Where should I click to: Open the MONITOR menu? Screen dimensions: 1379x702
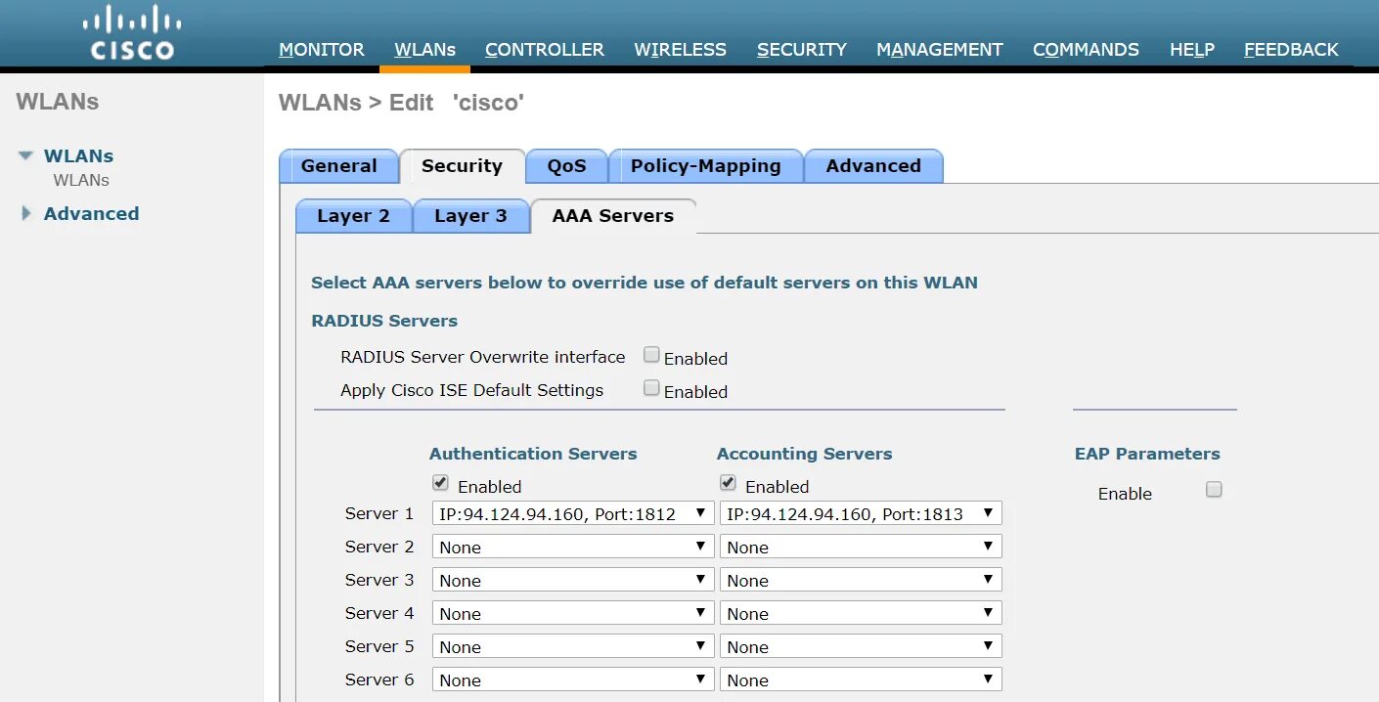tap(321, 50)
